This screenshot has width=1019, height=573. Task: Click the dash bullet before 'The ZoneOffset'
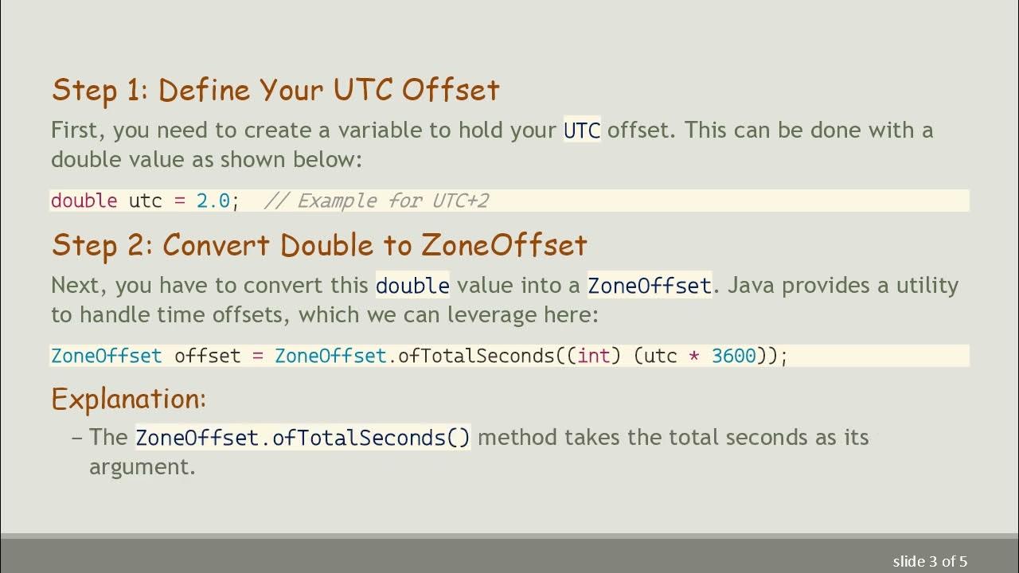coord(77,438)
